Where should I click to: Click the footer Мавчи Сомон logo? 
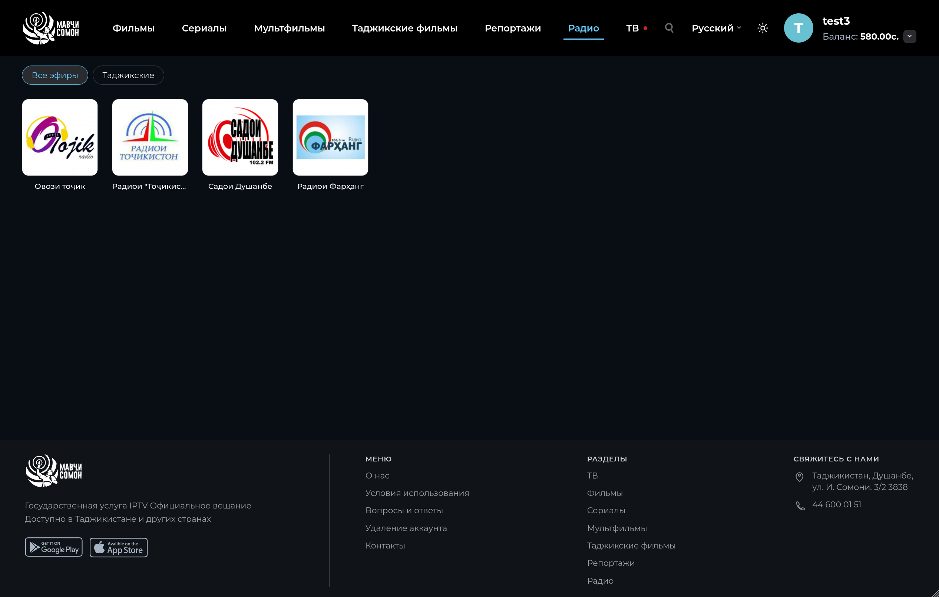[54, 471]
